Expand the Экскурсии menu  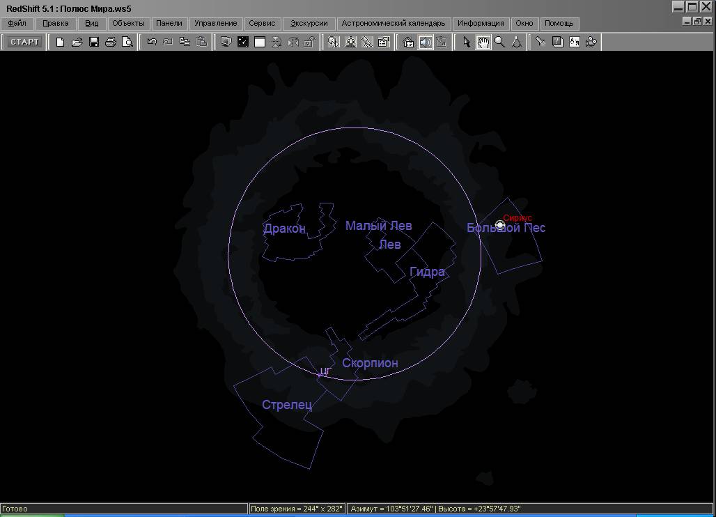tap(309, 23)
